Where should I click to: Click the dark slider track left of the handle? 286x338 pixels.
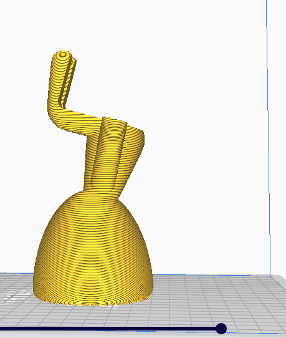tap(108, 329)
